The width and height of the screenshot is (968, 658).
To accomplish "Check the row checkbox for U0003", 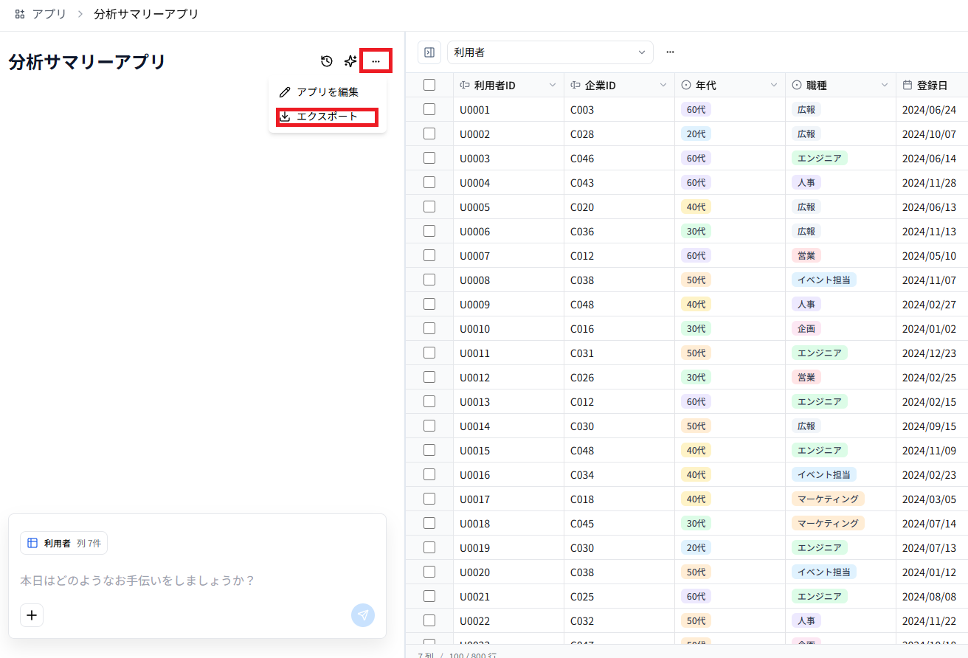I will pyautogui.click(x=429, y=158).
